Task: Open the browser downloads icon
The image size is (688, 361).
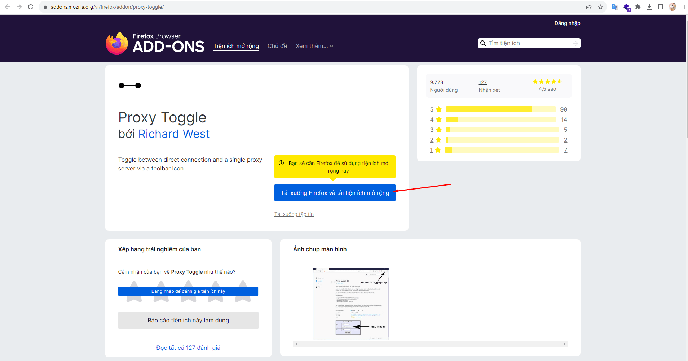Action: pos(649,7)
